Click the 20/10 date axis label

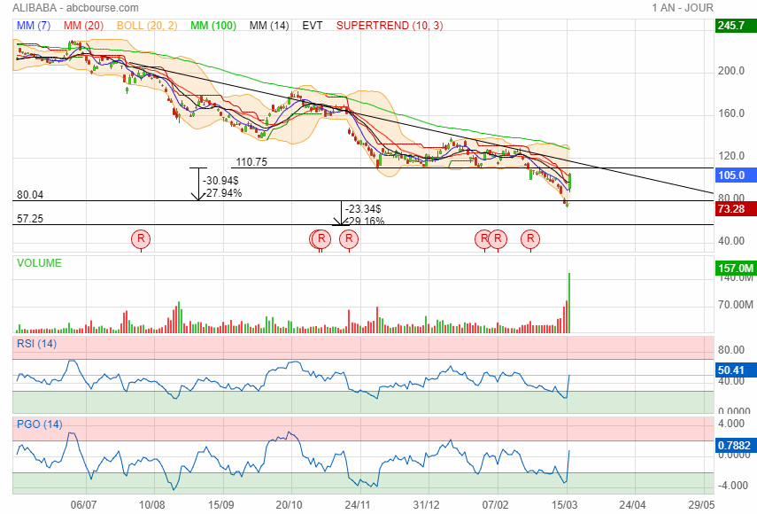tap(290, 505)
